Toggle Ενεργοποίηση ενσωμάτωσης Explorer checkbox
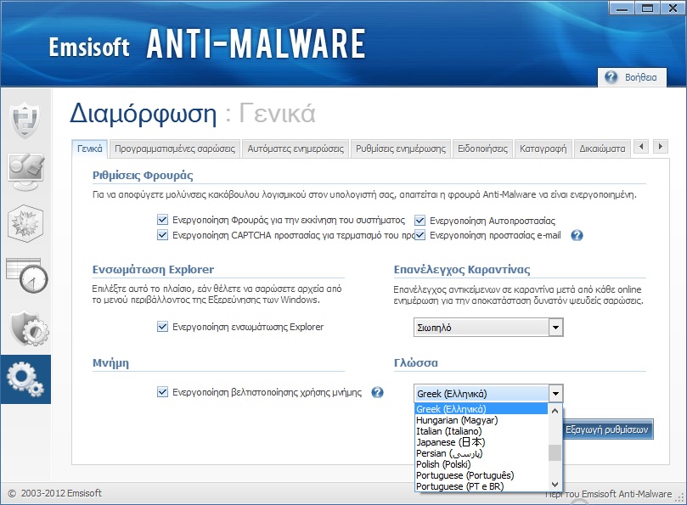This screenshot has width=687, height=505. tap(162, 327)
